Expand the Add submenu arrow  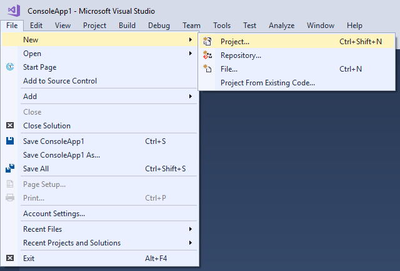(x=190, y=97)
